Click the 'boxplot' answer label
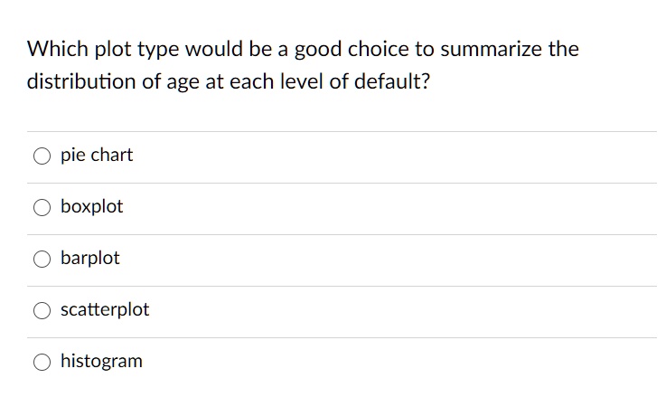 (92, 206)
